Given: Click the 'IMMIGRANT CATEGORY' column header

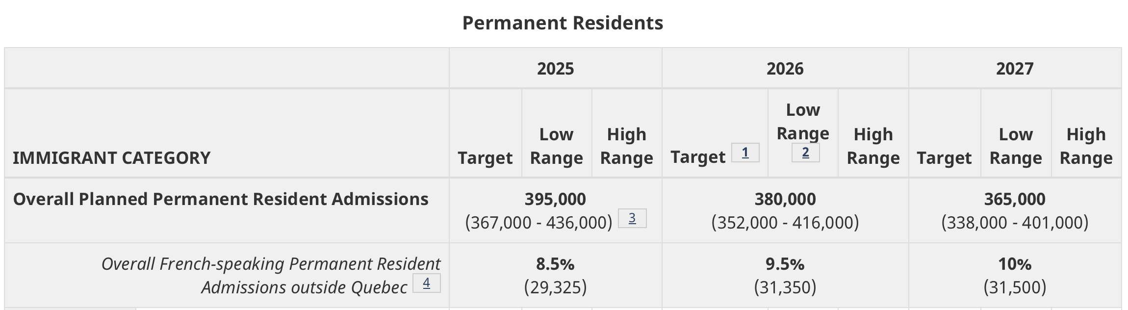Looking at the screenshot, I should (112, 158).
